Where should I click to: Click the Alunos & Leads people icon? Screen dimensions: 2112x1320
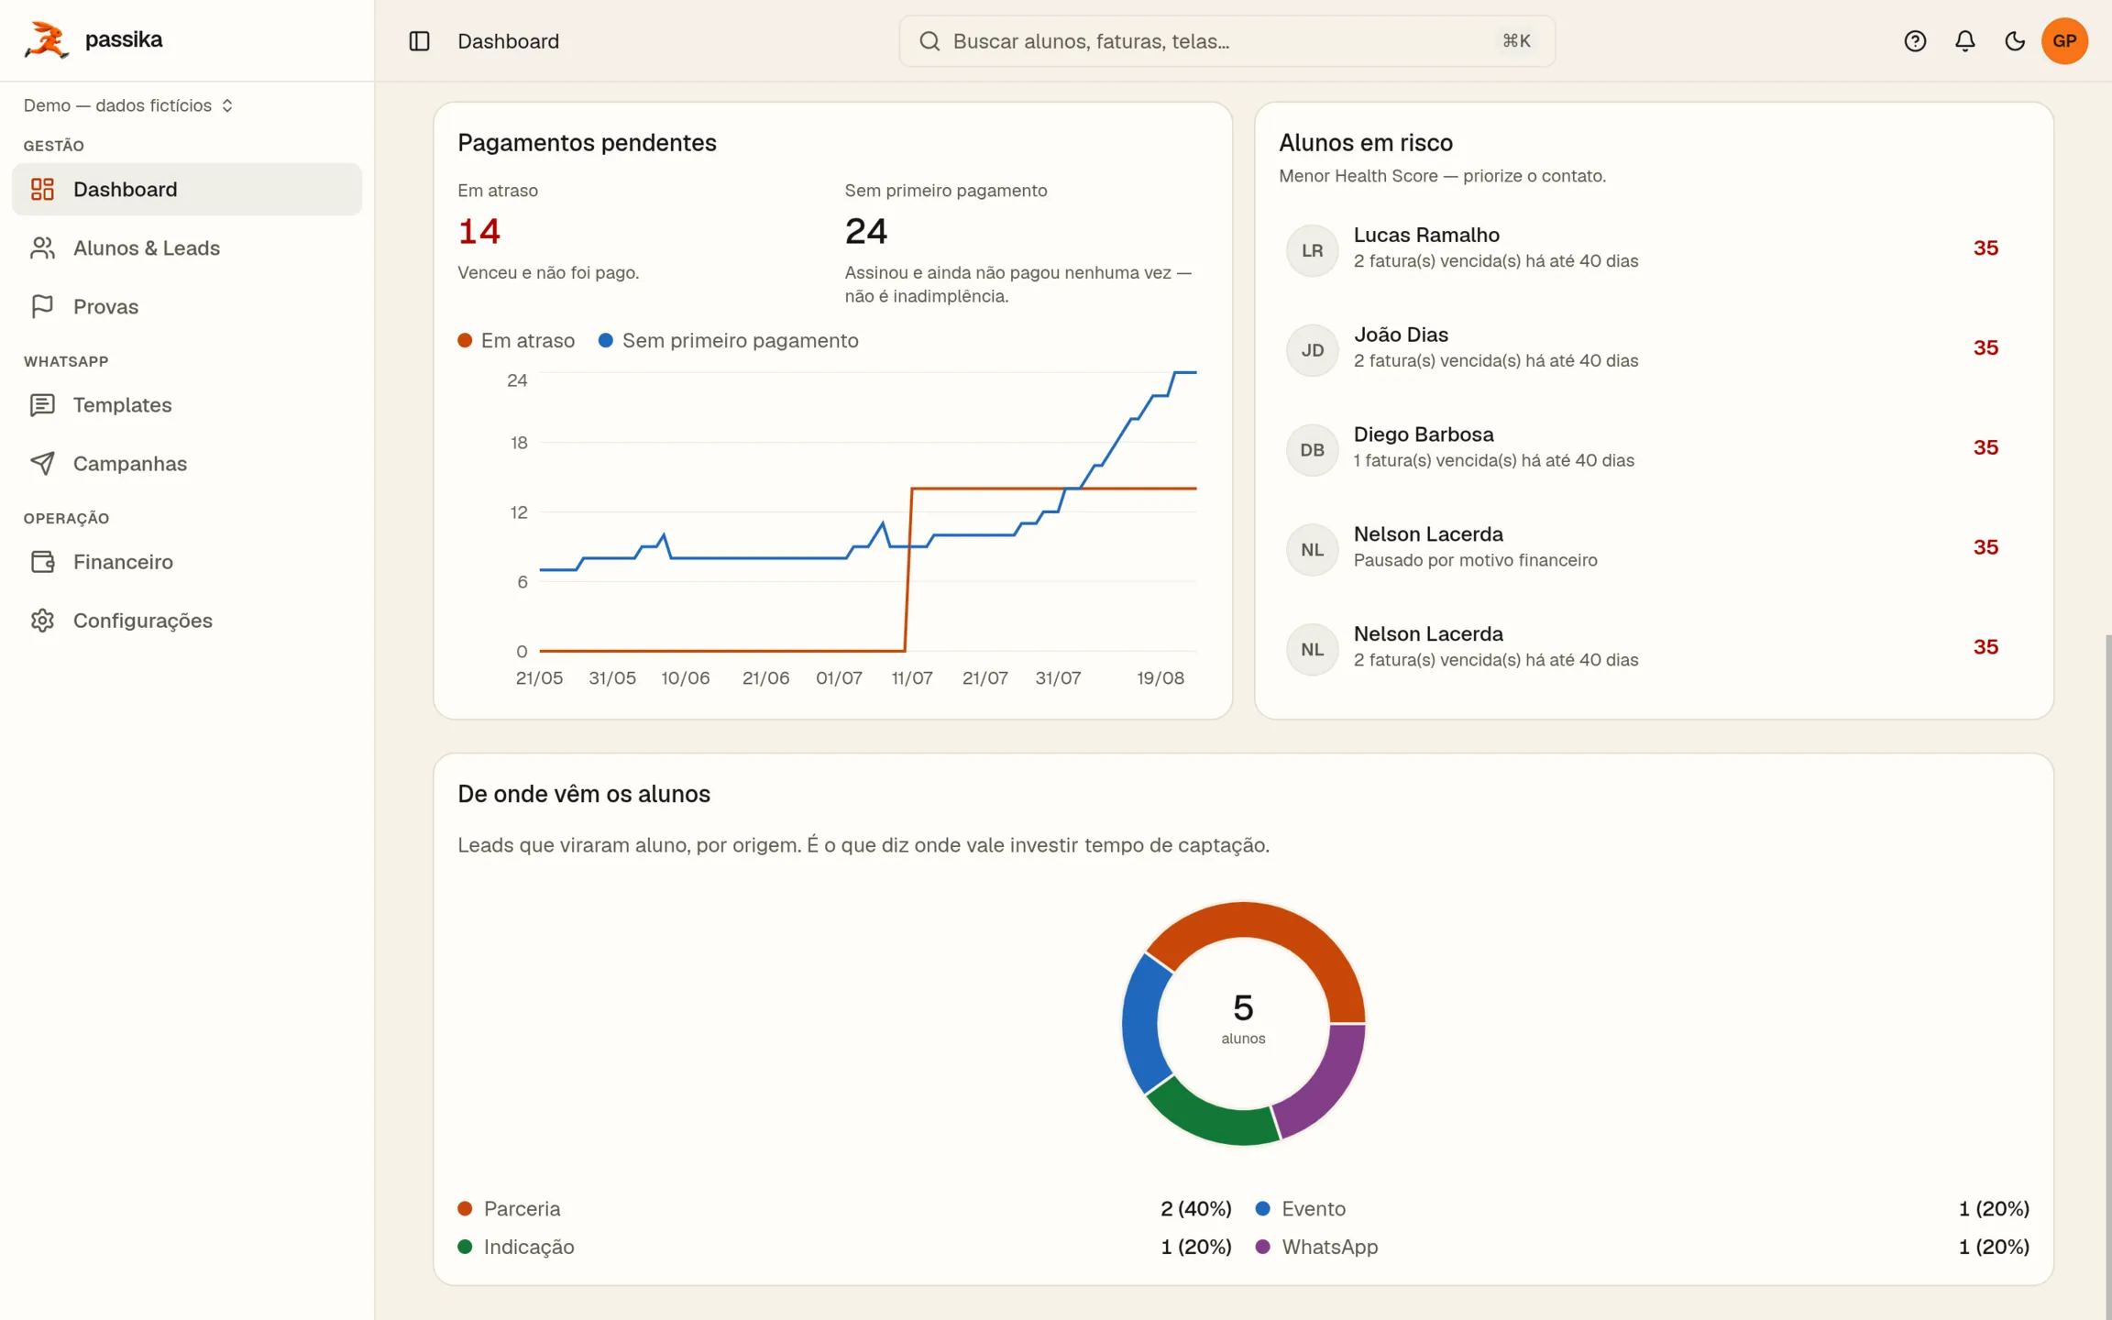click(42, 247)
